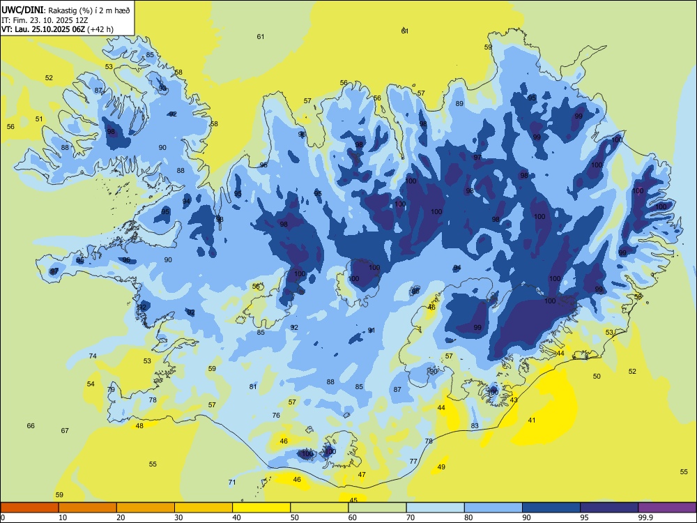Pick the pale yellow 50–60 legend swatch
697x523 pixels.
pyautogui.click(x=319, y=508)
